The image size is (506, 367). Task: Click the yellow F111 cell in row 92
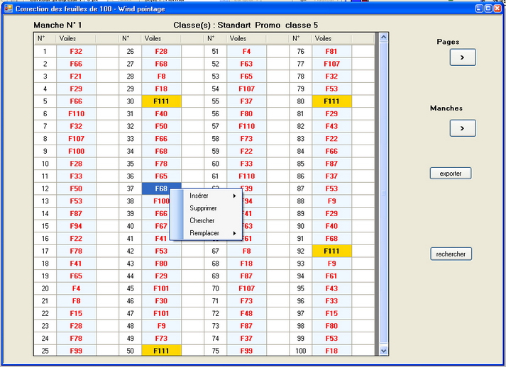tap(331, 251)
